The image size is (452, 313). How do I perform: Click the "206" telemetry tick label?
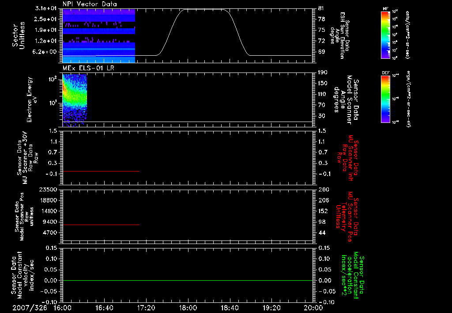click(324, 200)
